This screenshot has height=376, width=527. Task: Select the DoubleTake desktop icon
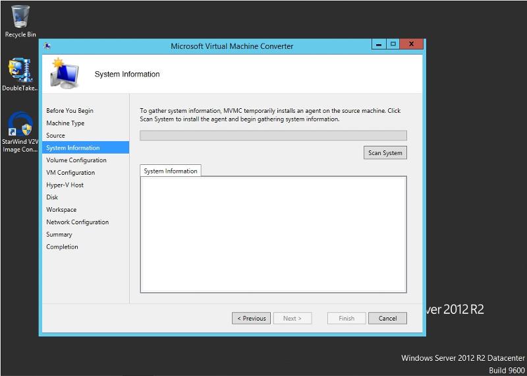[20, 75]
